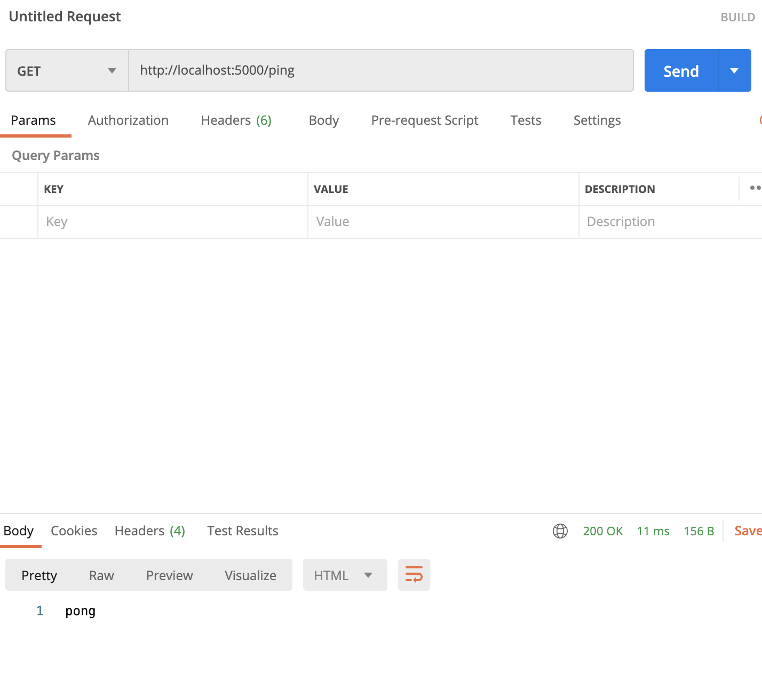Select the Pretty view mode

point(39,575)
